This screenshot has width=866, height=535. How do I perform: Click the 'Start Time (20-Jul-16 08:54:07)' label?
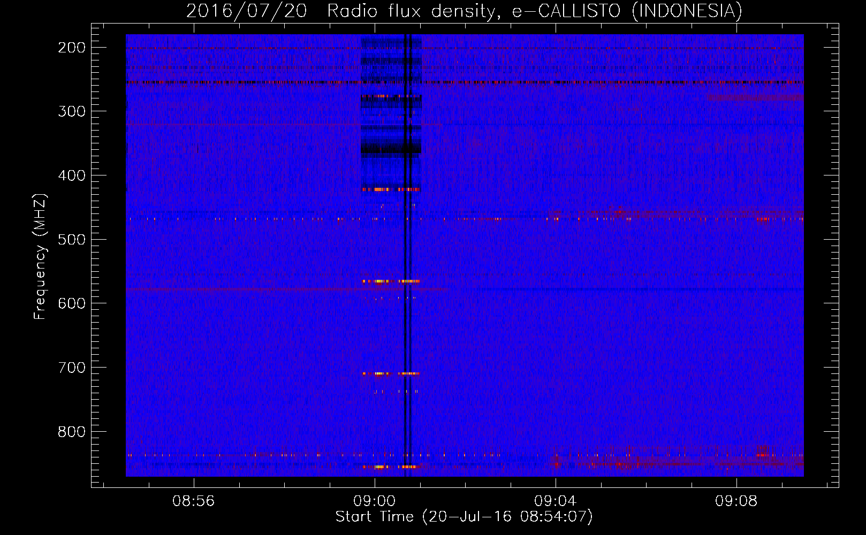[464, 517]
